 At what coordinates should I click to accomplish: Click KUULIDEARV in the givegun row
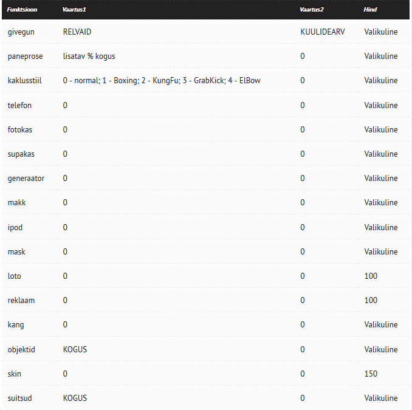coord(323,32)
